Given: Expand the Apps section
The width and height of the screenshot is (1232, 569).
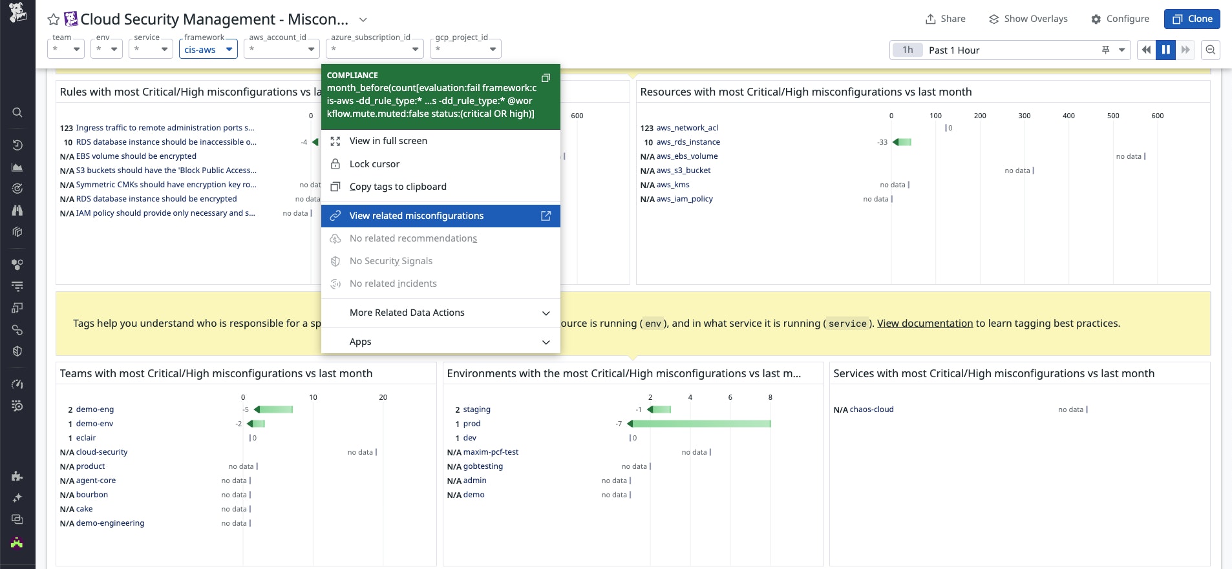Looking at the screenshot, I should point(440,342).
